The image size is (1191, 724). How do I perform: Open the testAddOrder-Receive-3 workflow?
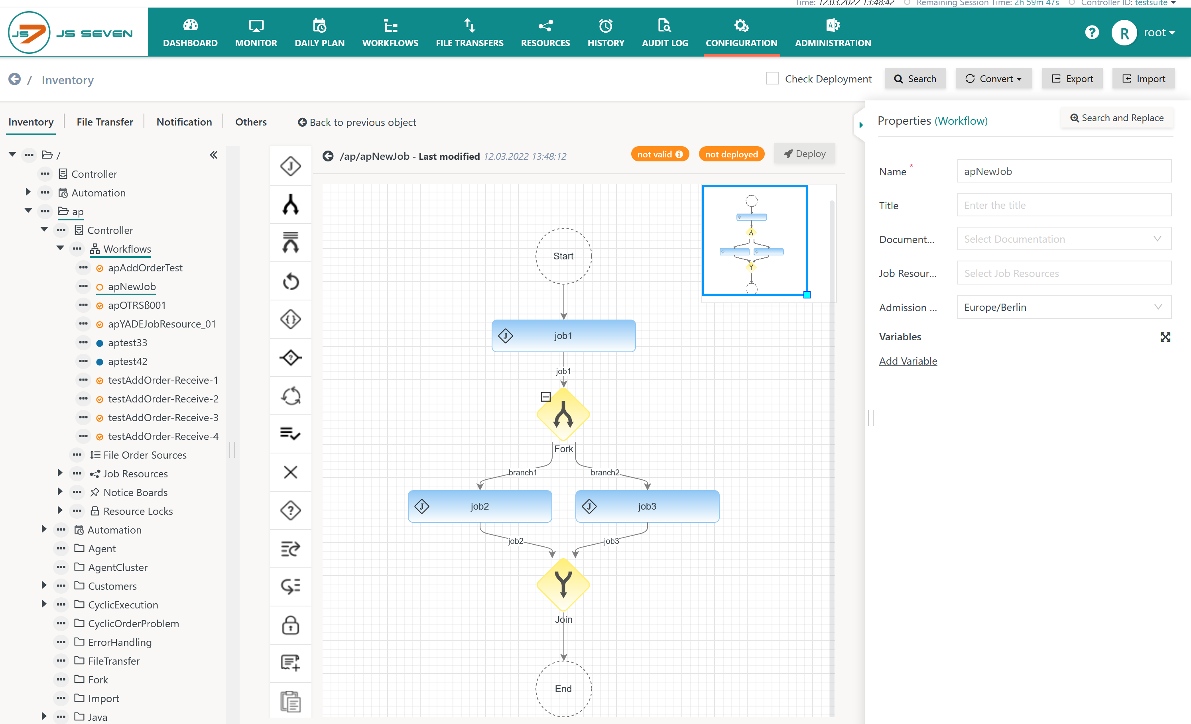point(163,418)
